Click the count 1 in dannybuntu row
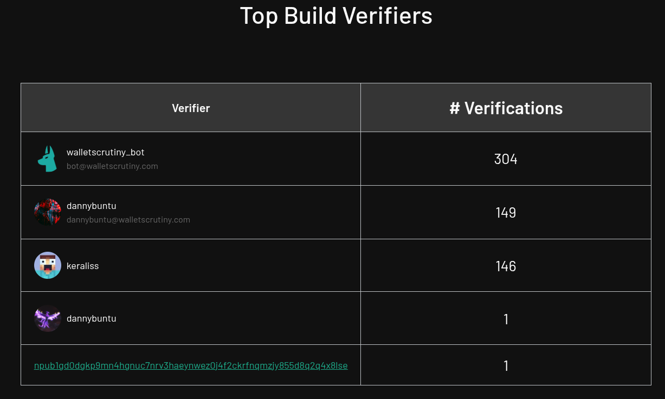Viewport: 665px width, 399px height. pos(506,319)
